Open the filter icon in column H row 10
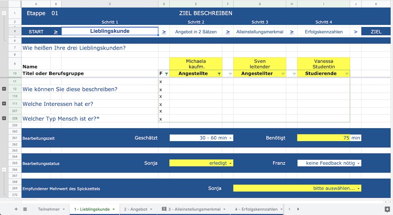 click(294, 74)
